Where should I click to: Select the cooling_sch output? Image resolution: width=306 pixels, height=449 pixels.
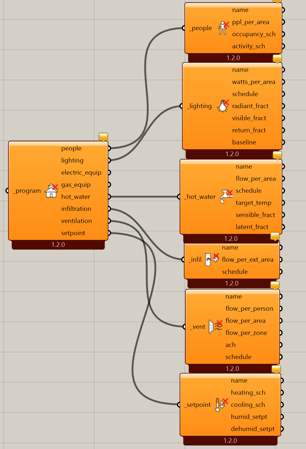[248, 405]
